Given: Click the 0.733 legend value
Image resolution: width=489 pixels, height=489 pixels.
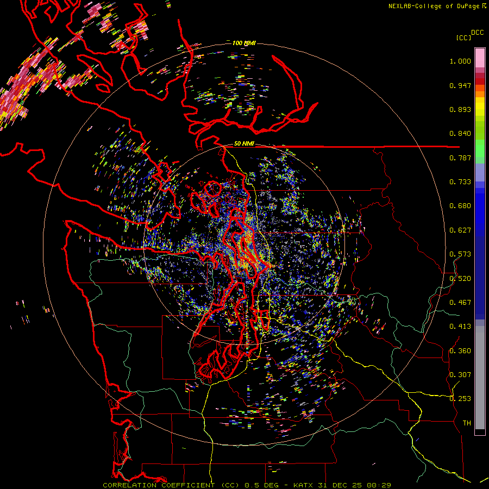Looking at the screenshot, I should [x=460, y=182].
